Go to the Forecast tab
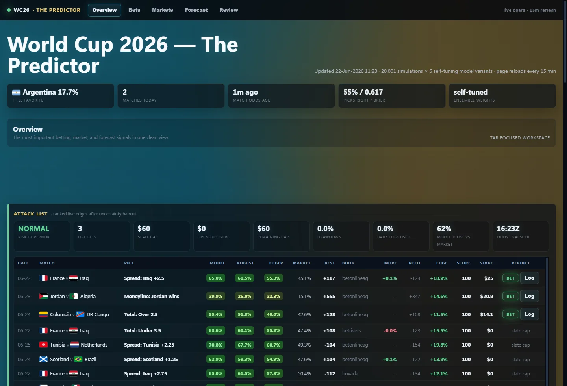Screen dimensions: 567x386 pos(196,10)
